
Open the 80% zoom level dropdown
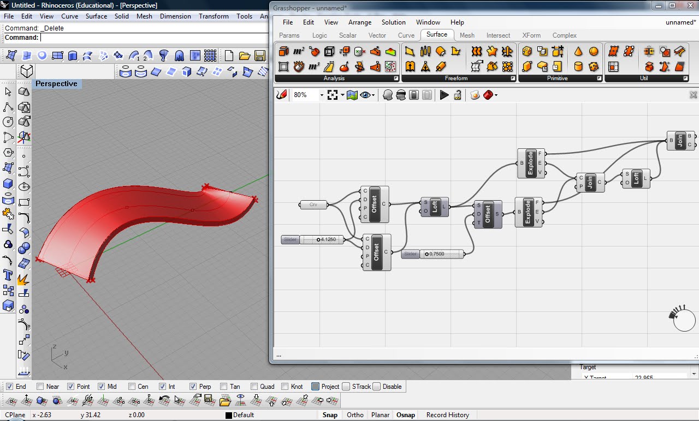(x=322, y=94)
